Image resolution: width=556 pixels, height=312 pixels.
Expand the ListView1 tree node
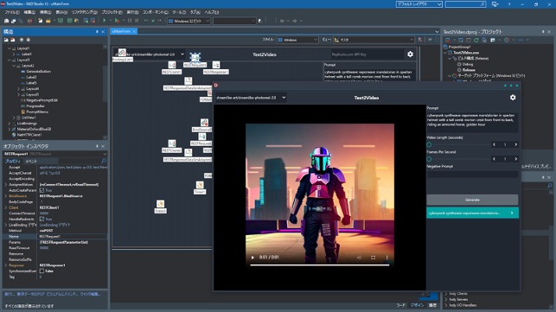[x=14, y=118]
